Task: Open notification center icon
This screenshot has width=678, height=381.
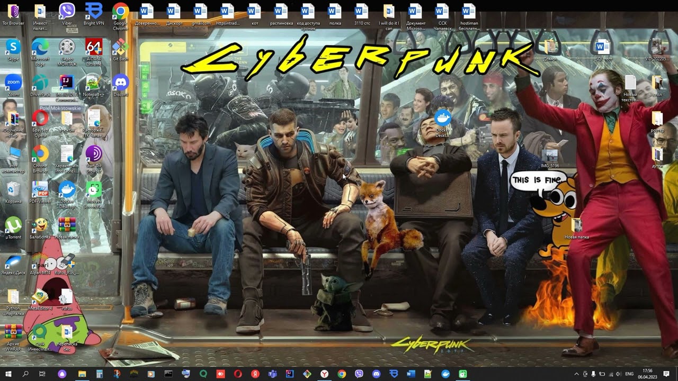Action: [x=666, y=374]
